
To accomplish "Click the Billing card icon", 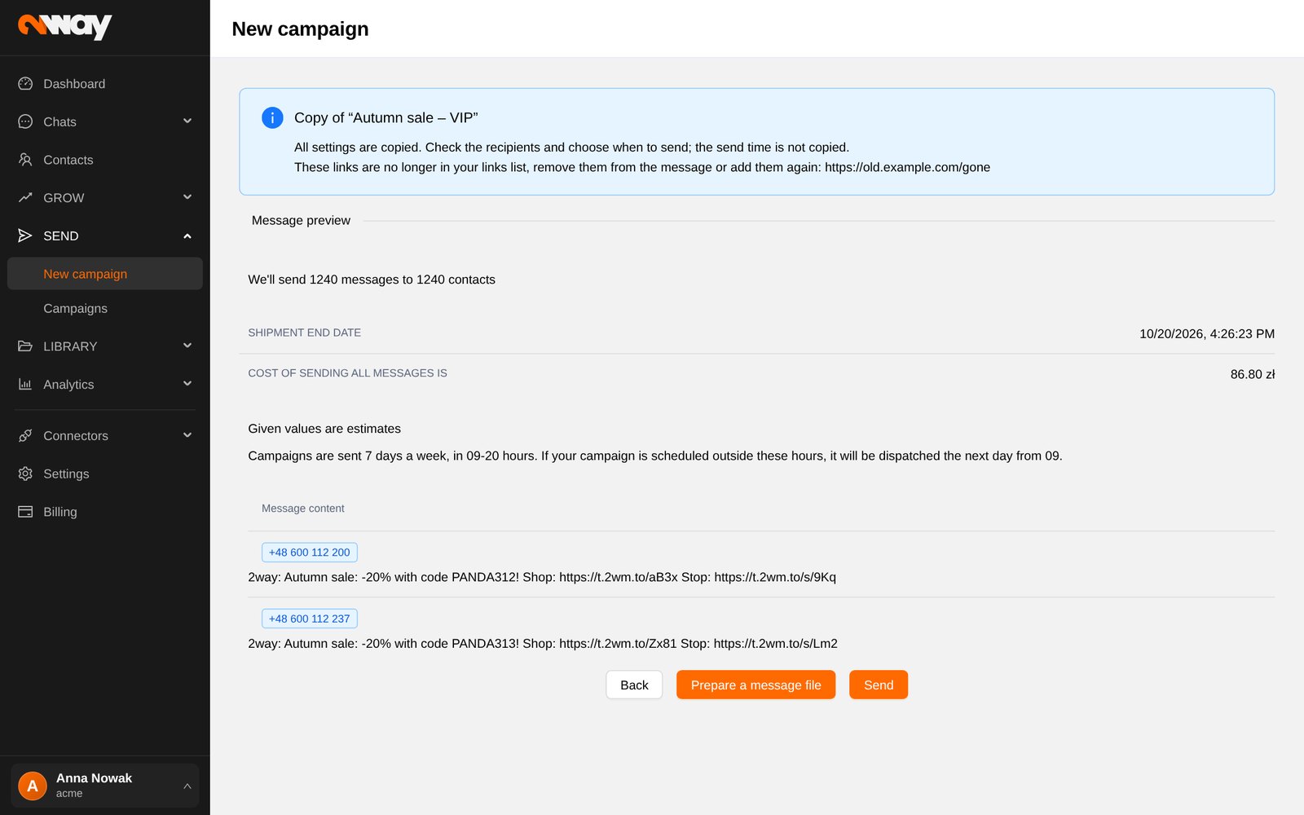I will [x=25, y=512].
